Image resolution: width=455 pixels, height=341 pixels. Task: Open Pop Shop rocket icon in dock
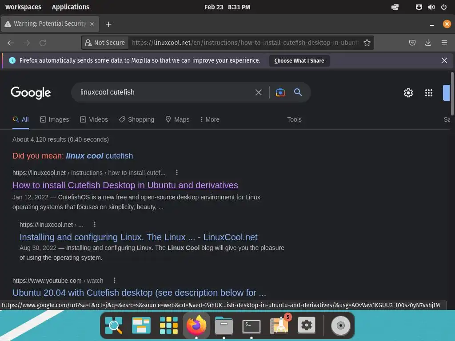click(280, 325)
